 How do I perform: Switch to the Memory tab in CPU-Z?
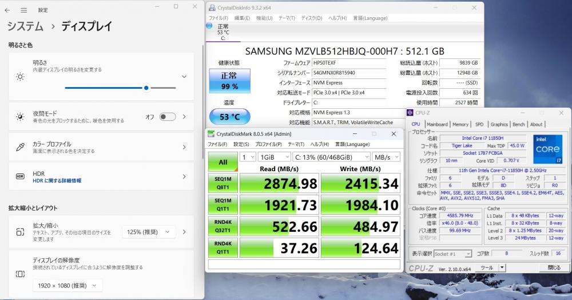point(460,124)
